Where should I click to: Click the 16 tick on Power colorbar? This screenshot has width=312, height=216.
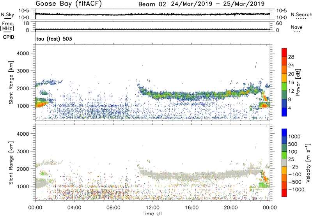click(x=291, y=83)
